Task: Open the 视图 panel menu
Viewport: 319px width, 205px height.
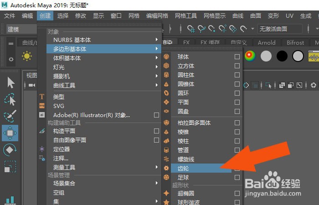Action: pyautogui.click(x=31, y=76)
